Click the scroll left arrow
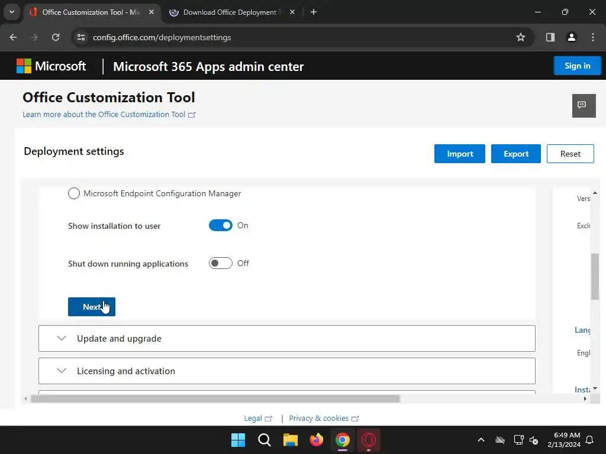 [x=25, y=398]
